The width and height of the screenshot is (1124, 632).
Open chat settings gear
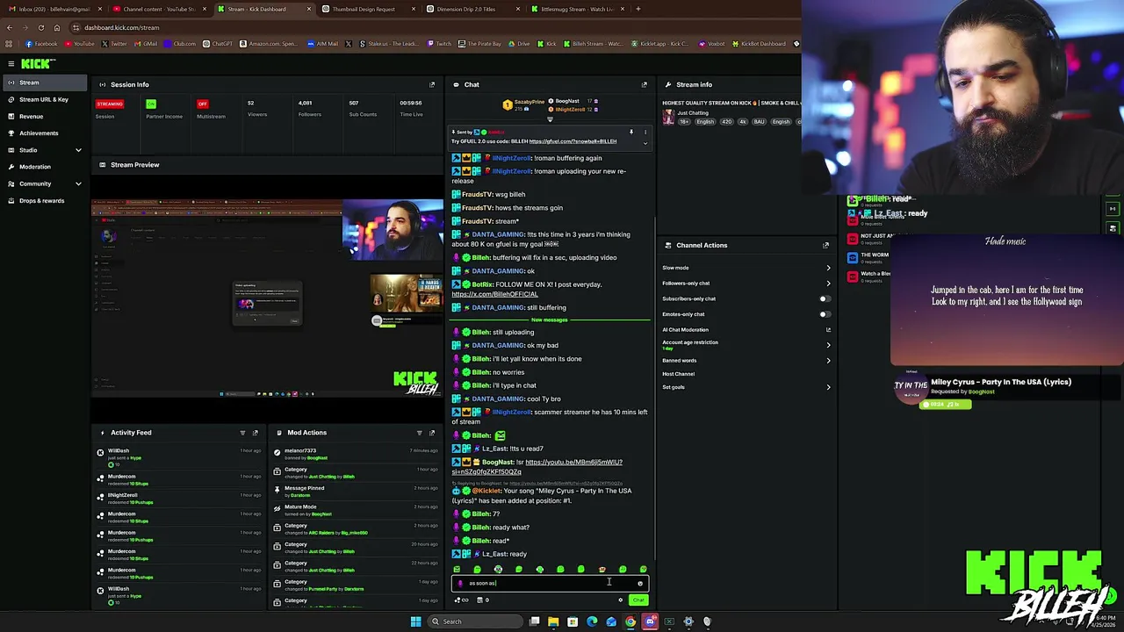tap(620, 600)
